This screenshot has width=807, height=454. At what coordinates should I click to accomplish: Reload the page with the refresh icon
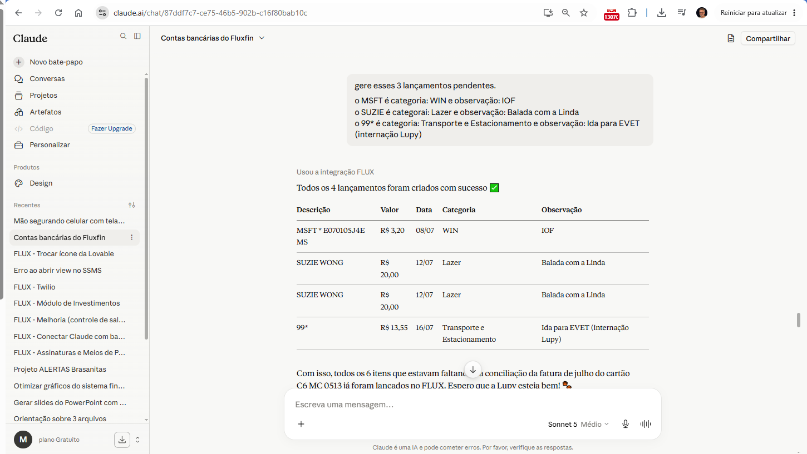click(58, 13)
